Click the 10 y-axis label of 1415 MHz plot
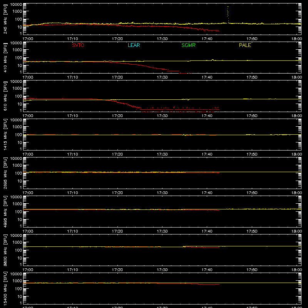The width and height of the screenshot is (308, 308). coord(20,142)
